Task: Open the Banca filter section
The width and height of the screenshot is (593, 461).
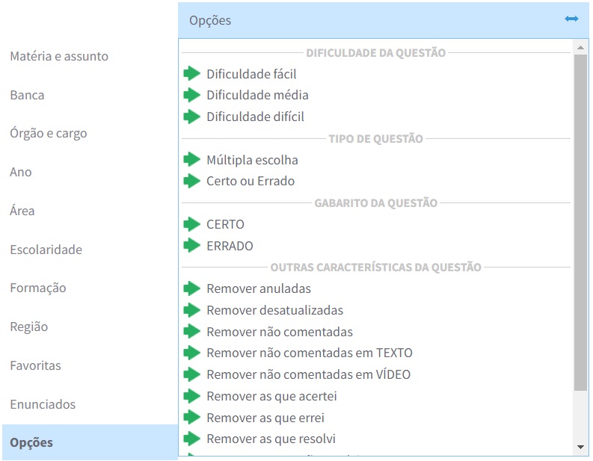Action: 27,95
